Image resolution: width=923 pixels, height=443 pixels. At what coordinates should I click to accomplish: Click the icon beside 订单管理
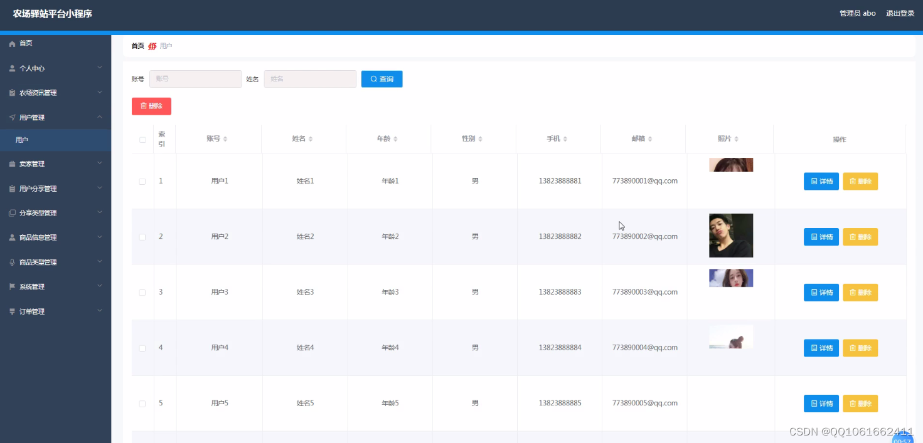point(12,311)
